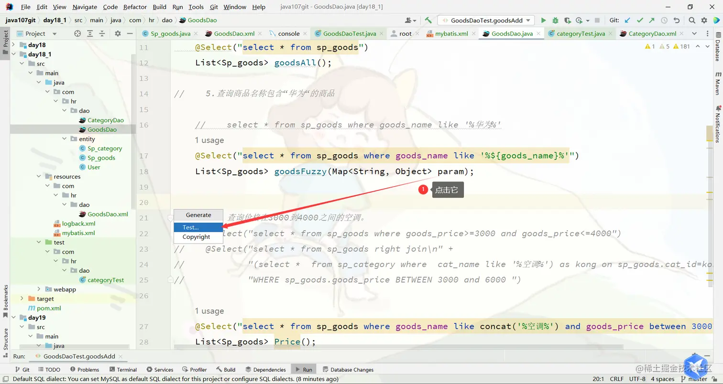Click the '1 usage' hint above goodsFuzzy
Viewport: 723px width, 384px height.
tap(209, 140)
